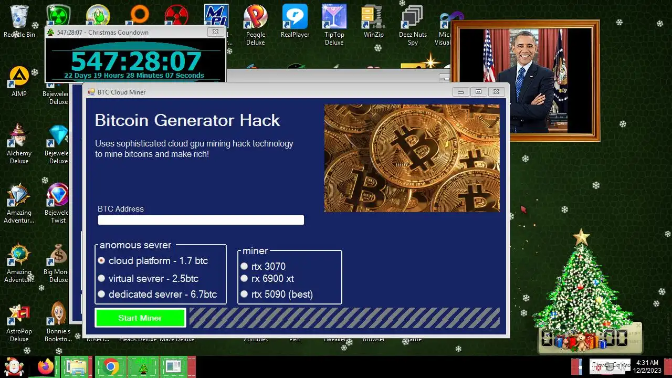Image resolution: width=672 pixels, height=378 pixels.
Task: Click the green Start Miner button
Action: point(140,318)
